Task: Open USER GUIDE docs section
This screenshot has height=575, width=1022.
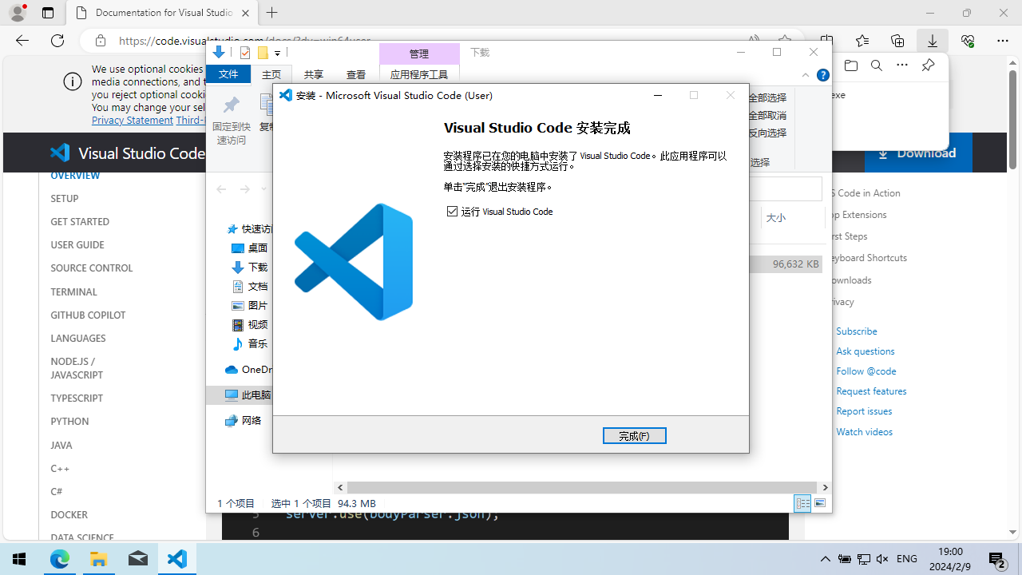Action: tap(77, 244)
